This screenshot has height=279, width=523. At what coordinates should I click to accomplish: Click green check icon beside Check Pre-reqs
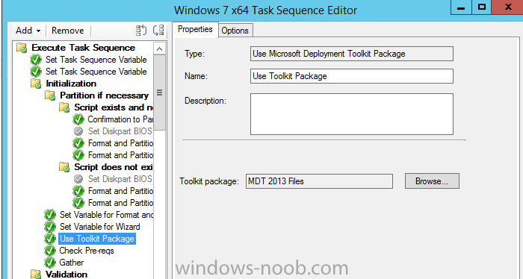pos(50,251)
